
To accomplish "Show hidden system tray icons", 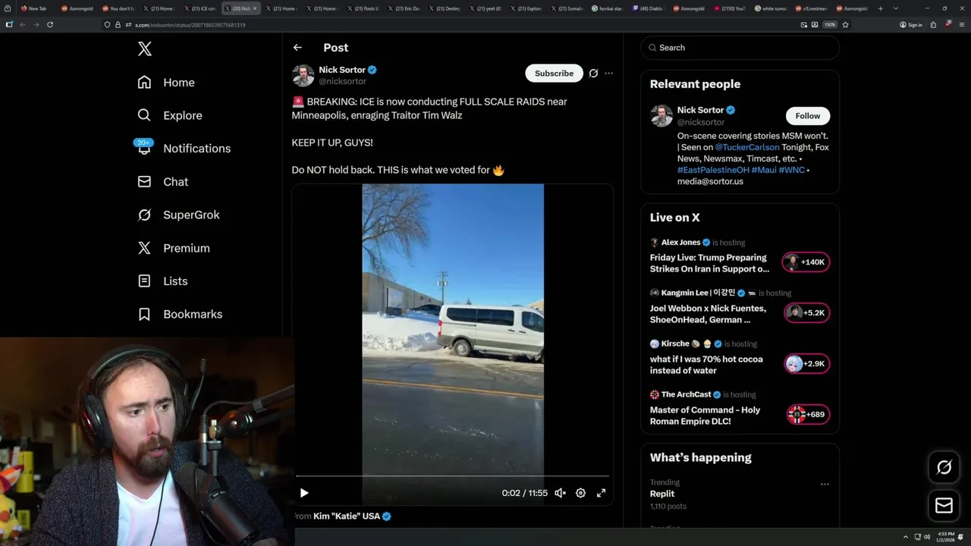I will (x=905, y=537).
